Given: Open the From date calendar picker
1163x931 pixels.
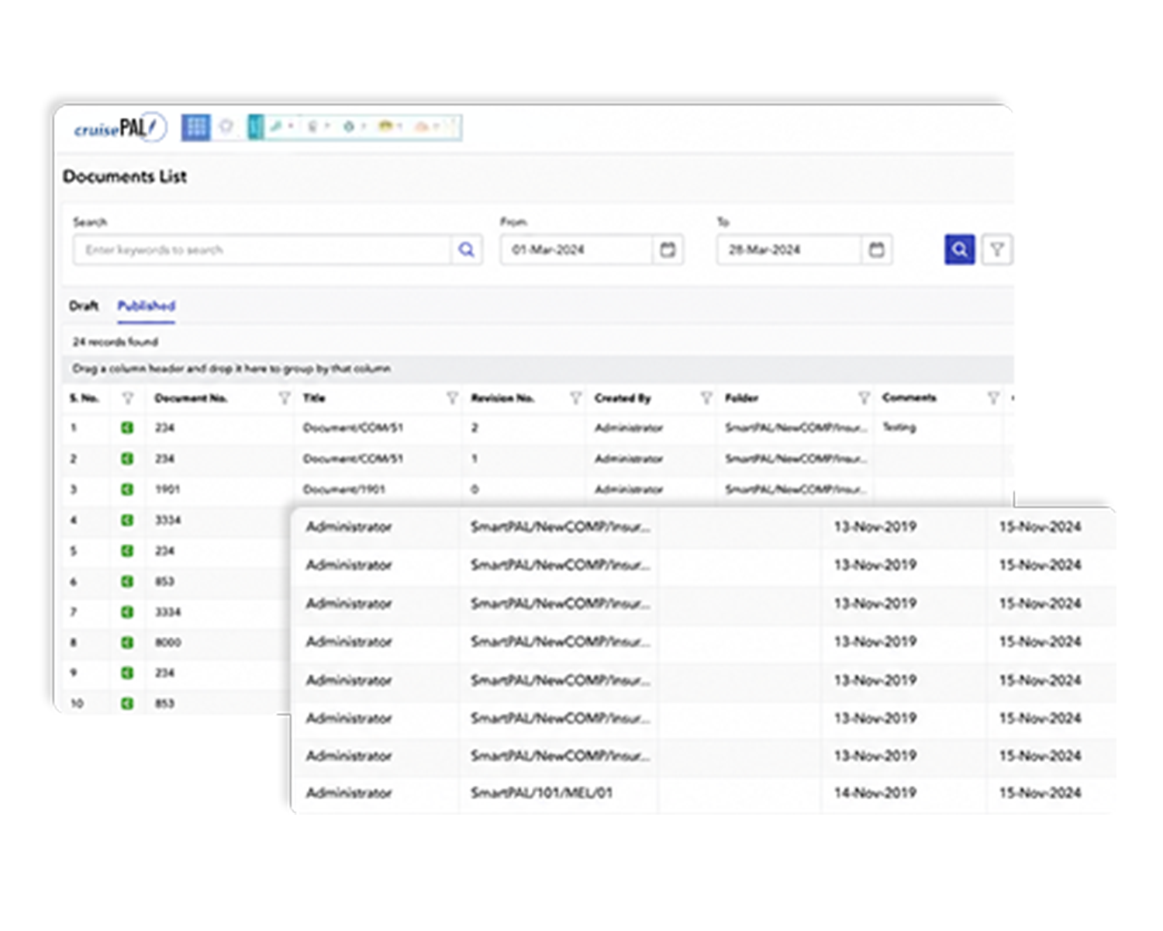Looking at the screenshot, I should [668, 250].
